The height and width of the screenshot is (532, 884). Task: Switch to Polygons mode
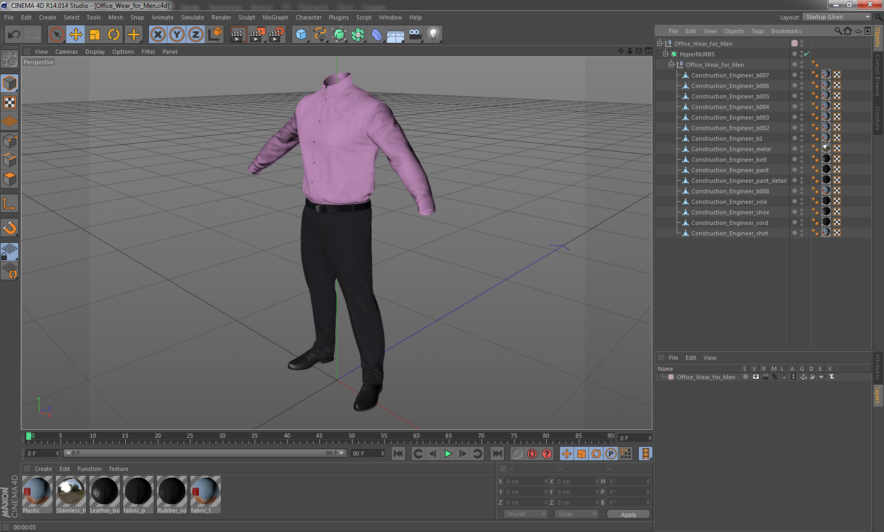click(x=9, y=179)
